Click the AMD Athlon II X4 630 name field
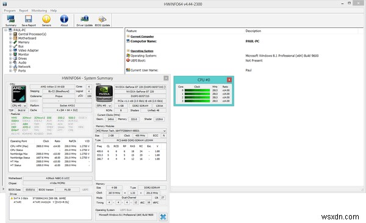The width and height of the screenshot is (366, 223). [52, 87]
